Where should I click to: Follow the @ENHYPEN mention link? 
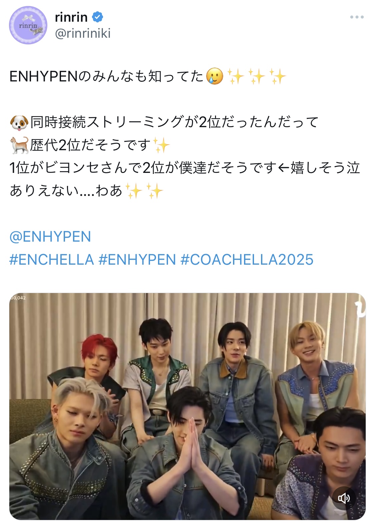point(50,237)
